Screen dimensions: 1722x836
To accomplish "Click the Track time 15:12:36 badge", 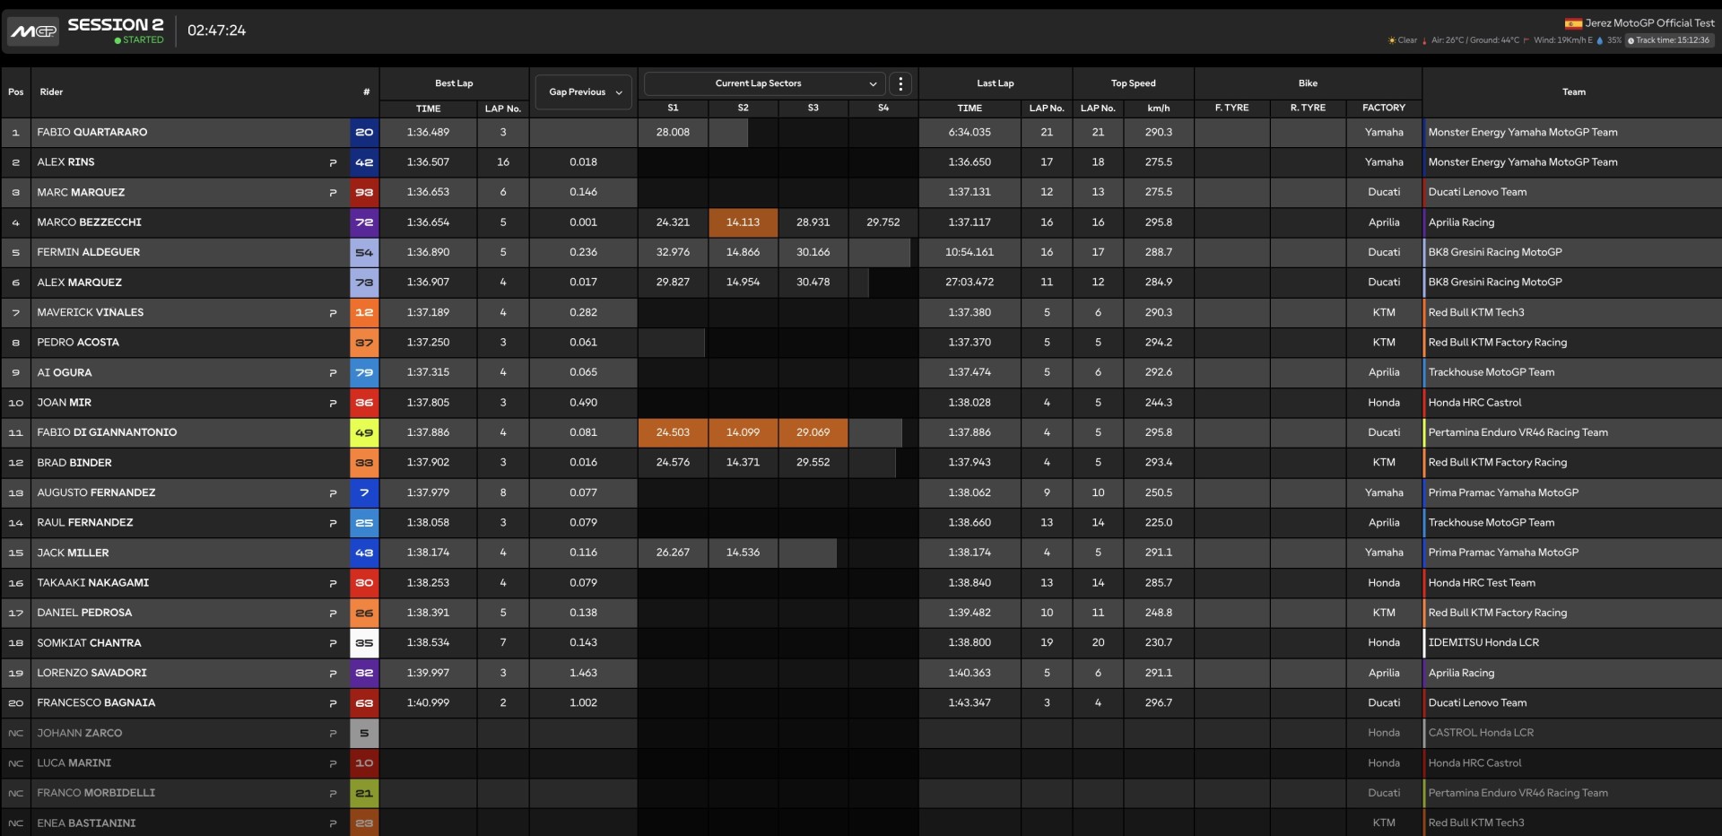I will (1670, 40).
